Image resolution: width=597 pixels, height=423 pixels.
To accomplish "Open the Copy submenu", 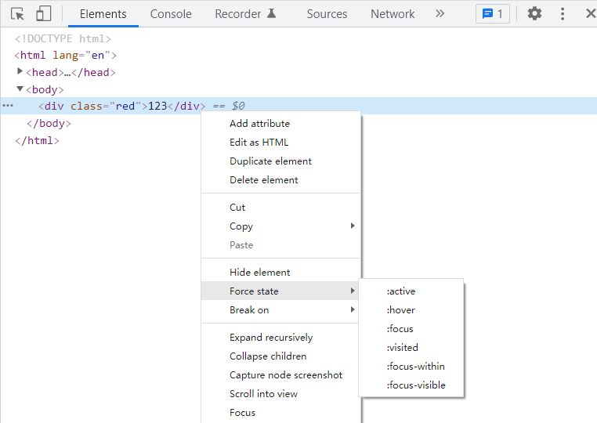I will pos(241,226).
